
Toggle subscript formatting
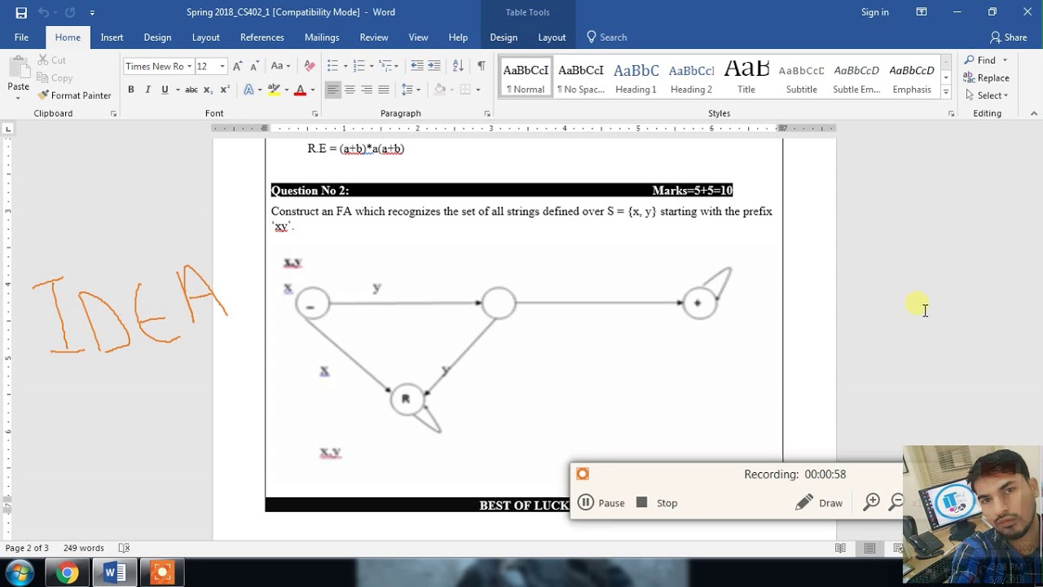tap(208, 90)
